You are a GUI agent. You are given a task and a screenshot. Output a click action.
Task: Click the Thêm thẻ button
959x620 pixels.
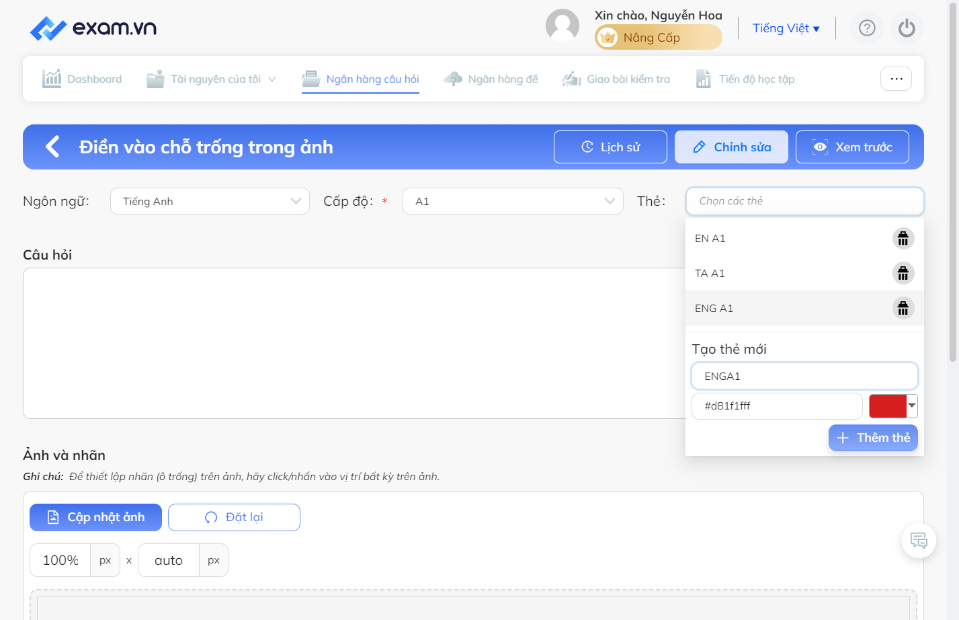[873, 438]
